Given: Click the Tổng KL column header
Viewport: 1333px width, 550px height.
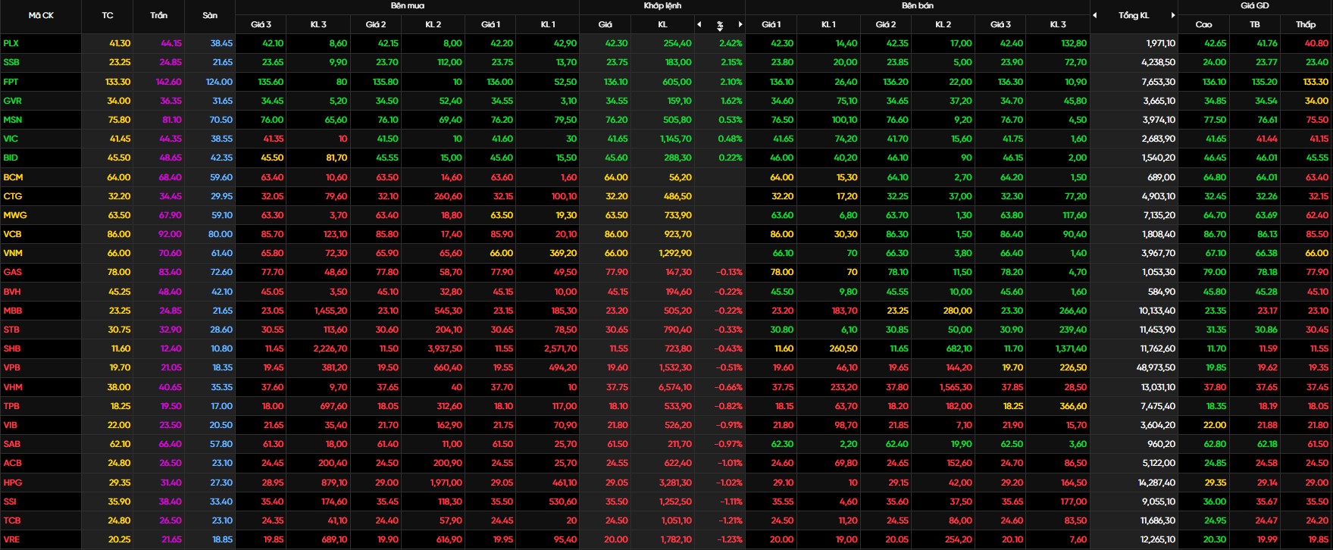Looking at the screenshot, I should (1134, 15).
